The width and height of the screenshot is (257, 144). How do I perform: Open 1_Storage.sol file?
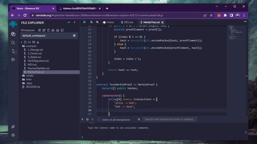pos(35,50)
